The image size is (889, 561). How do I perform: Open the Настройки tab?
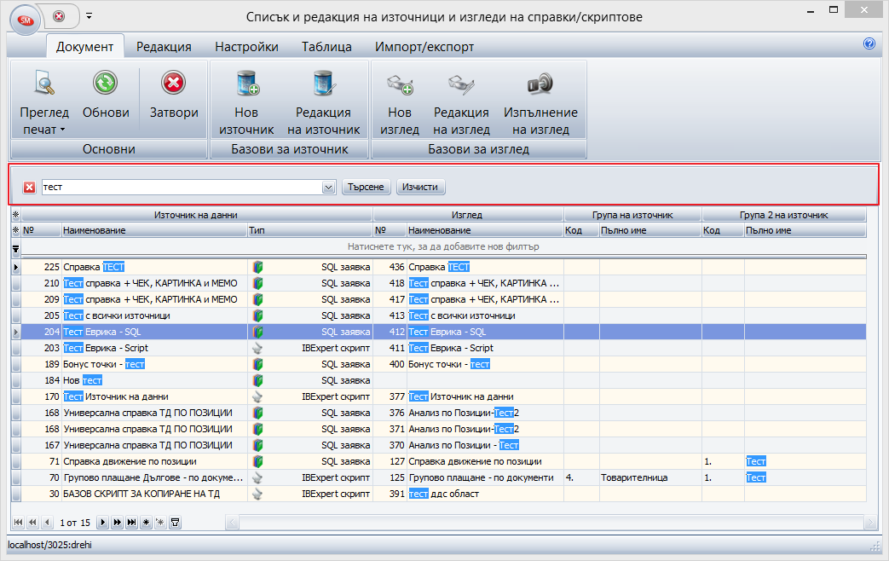click(x=246, y=47)
